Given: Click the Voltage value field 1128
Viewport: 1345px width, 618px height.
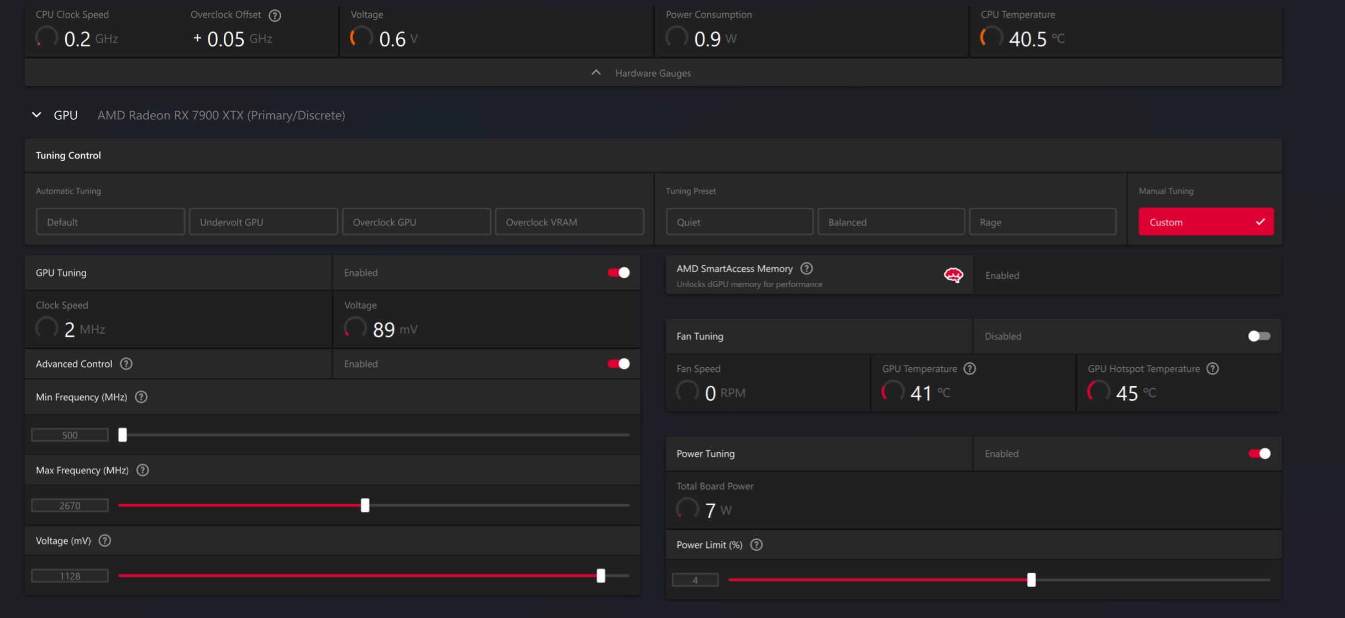Looking at the screenshot, I should click(70, 576).
